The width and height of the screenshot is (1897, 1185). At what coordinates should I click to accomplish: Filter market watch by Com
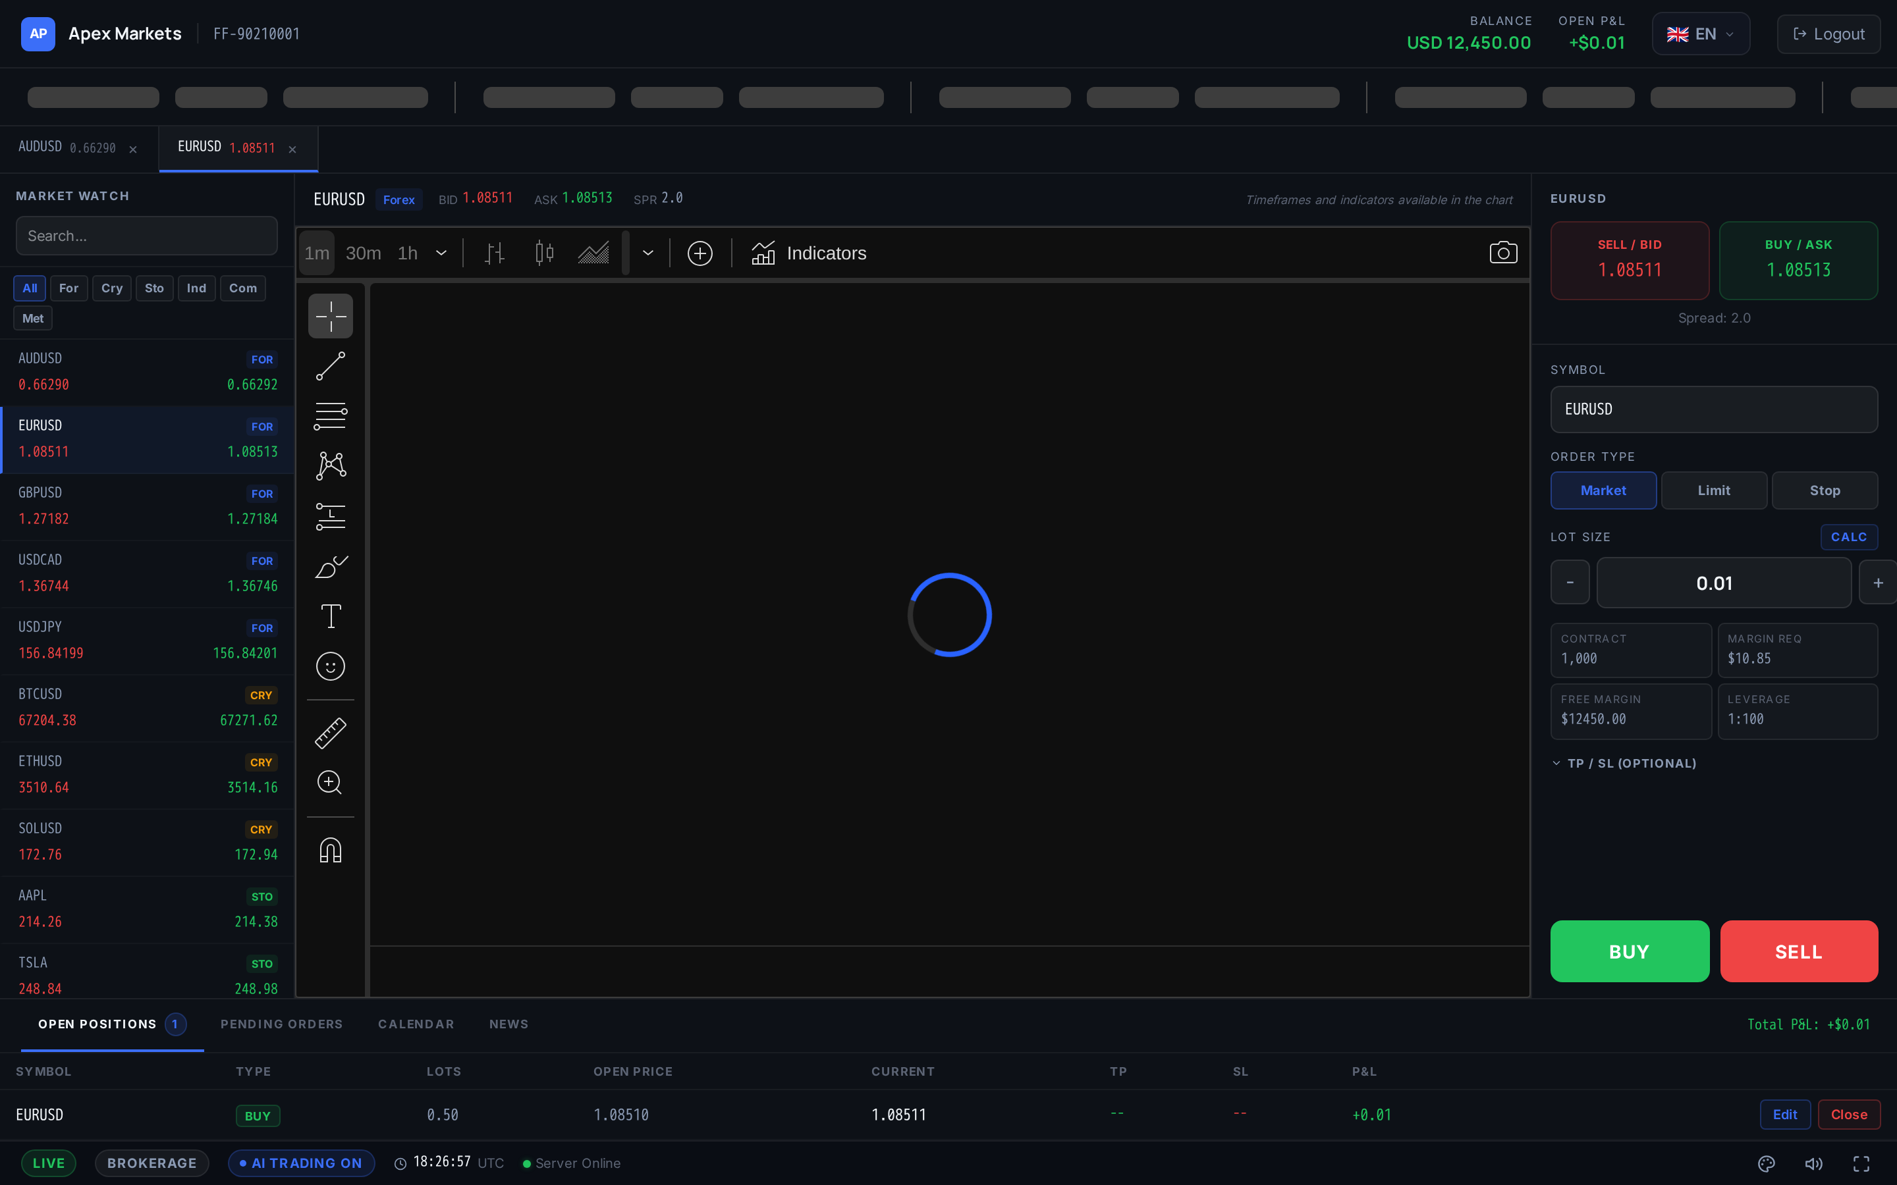243,288
